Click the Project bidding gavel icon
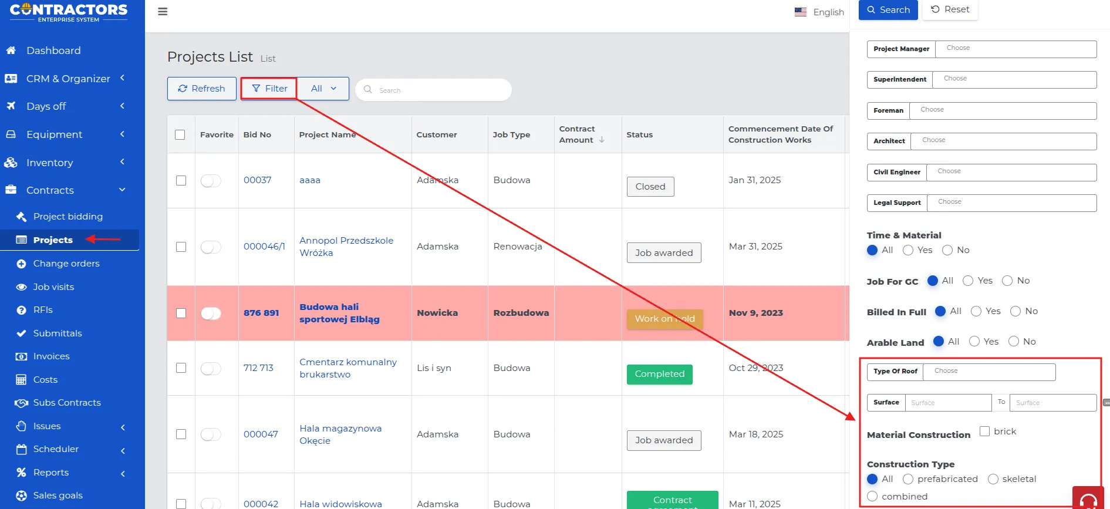The image size is (1110, 509). 22,217
